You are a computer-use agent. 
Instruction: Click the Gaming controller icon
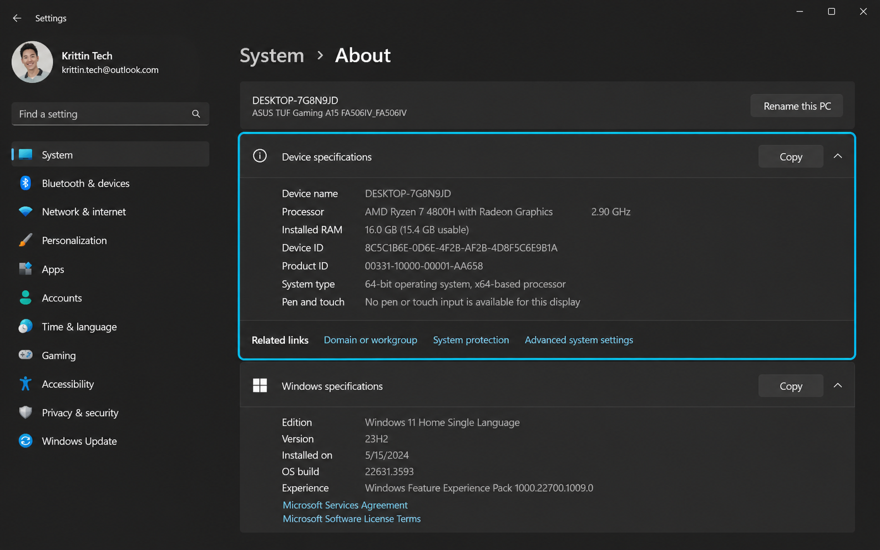(26, 355)
